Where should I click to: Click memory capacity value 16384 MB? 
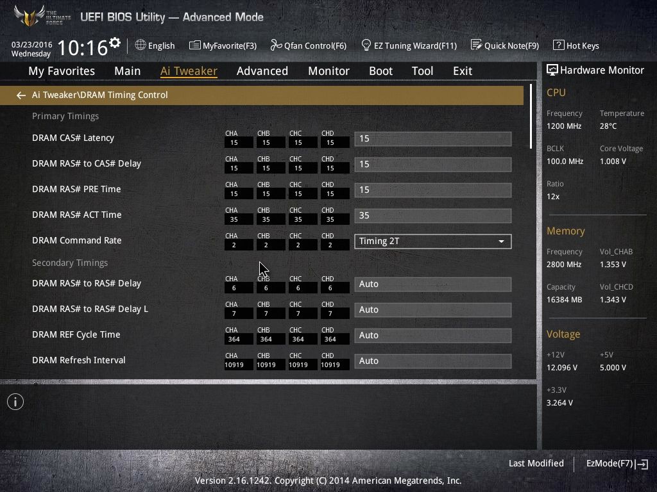[x=565, y=300]
